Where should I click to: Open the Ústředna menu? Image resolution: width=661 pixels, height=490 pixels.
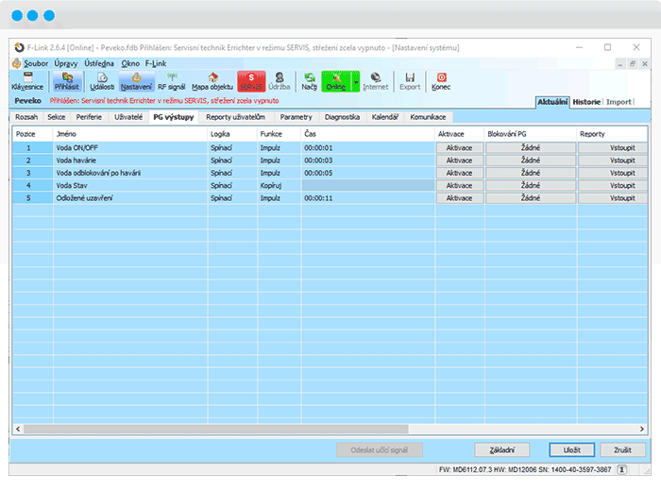point(98,63)
